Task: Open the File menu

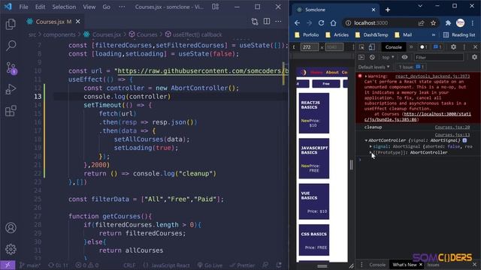Action: 23,7
